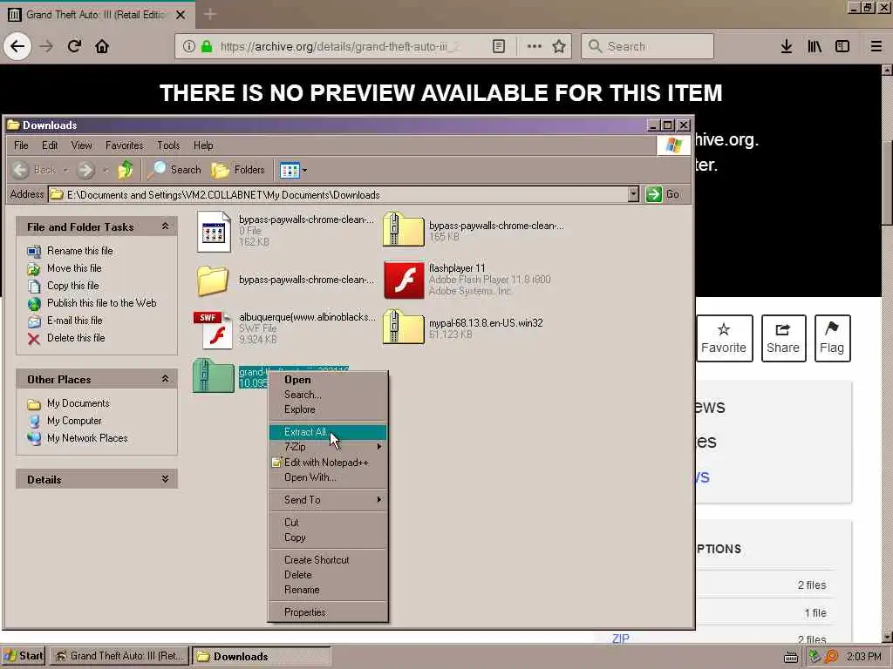
Task: Open page actions three-dots menu
Action: (x=535, y=46)
